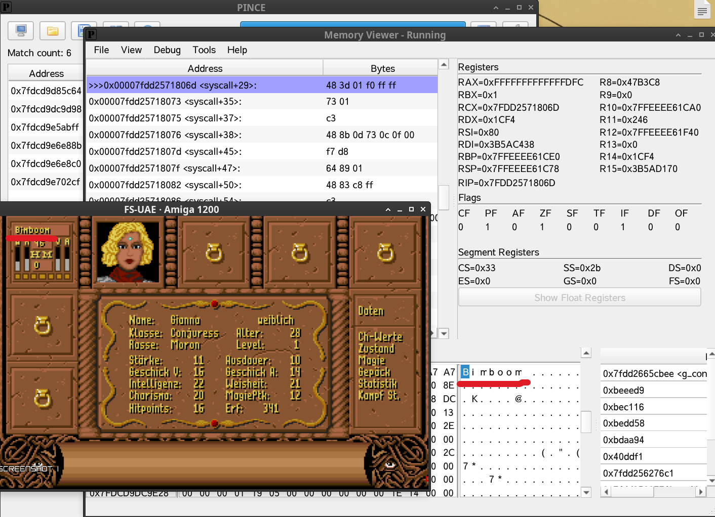The width and height of the screenshot is (715, 517).
Task: Click the highlighted 'B' in hex ASCII view
Action: (x=465, y=372)
